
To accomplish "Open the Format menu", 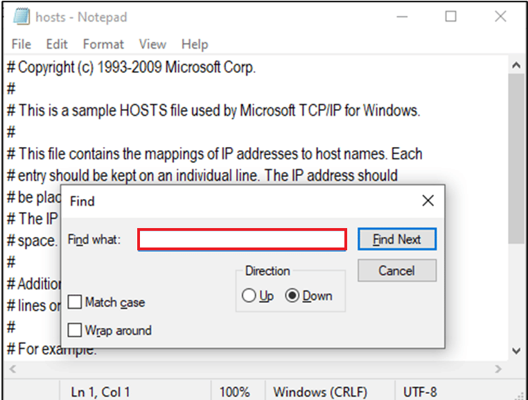I will pyautogui.click(x=103, y=44).
